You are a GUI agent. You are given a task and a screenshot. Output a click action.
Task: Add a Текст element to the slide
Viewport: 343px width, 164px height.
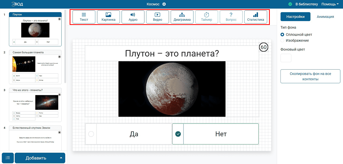[84, 17]
